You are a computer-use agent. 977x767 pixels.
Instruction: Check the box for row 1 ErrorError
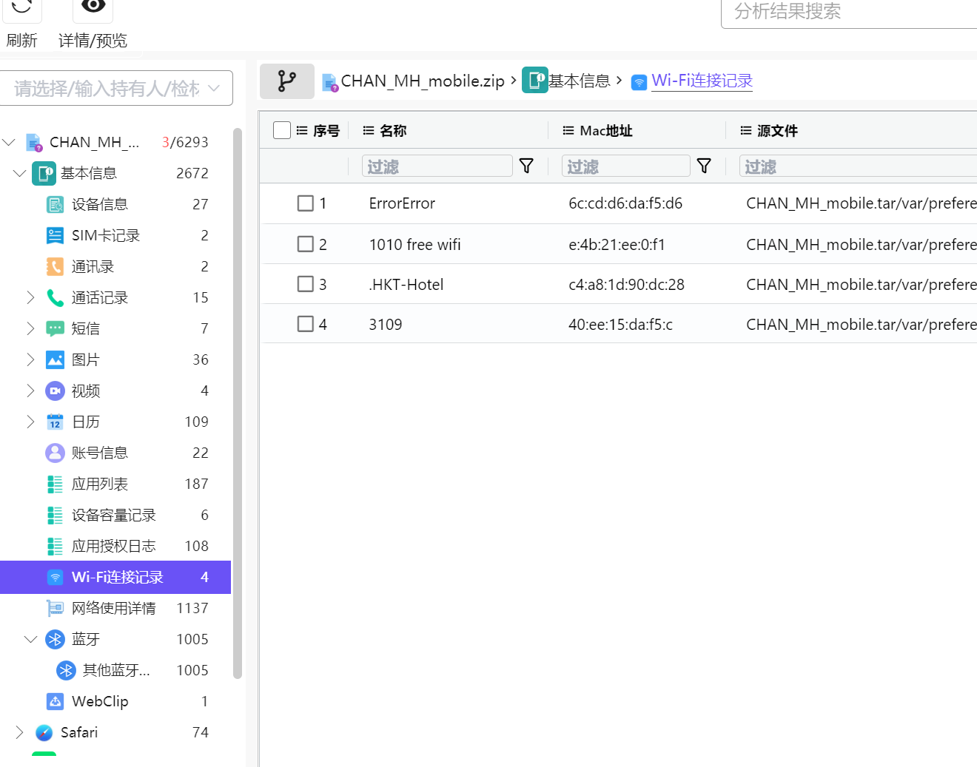pos(305,203)
